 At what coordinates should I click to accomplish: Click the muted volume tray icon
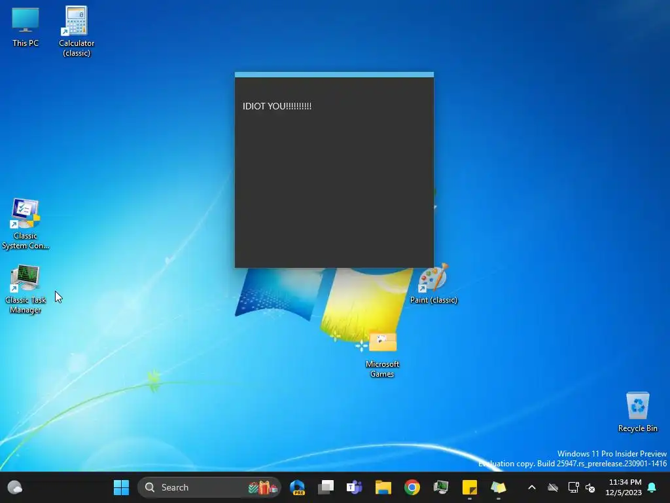[590, 487]
